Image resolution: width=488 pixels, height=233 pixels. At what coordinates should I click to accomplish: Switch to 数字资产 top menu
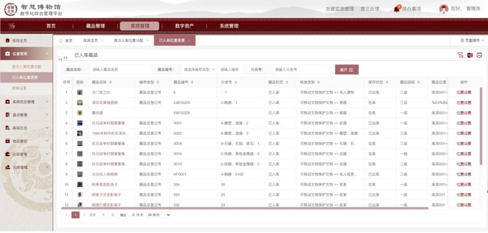coord(184,26)
